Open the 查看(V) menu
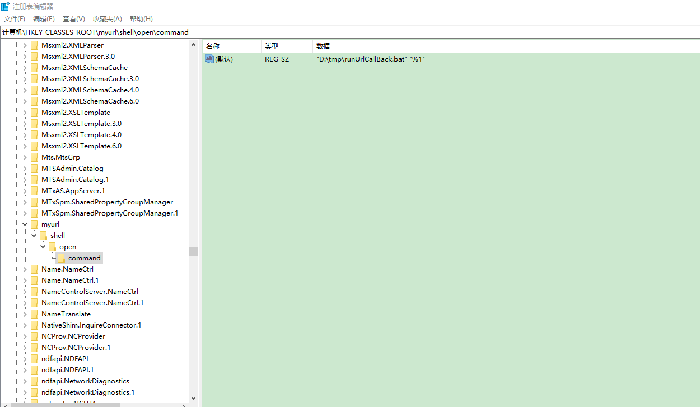 (74, 19)
